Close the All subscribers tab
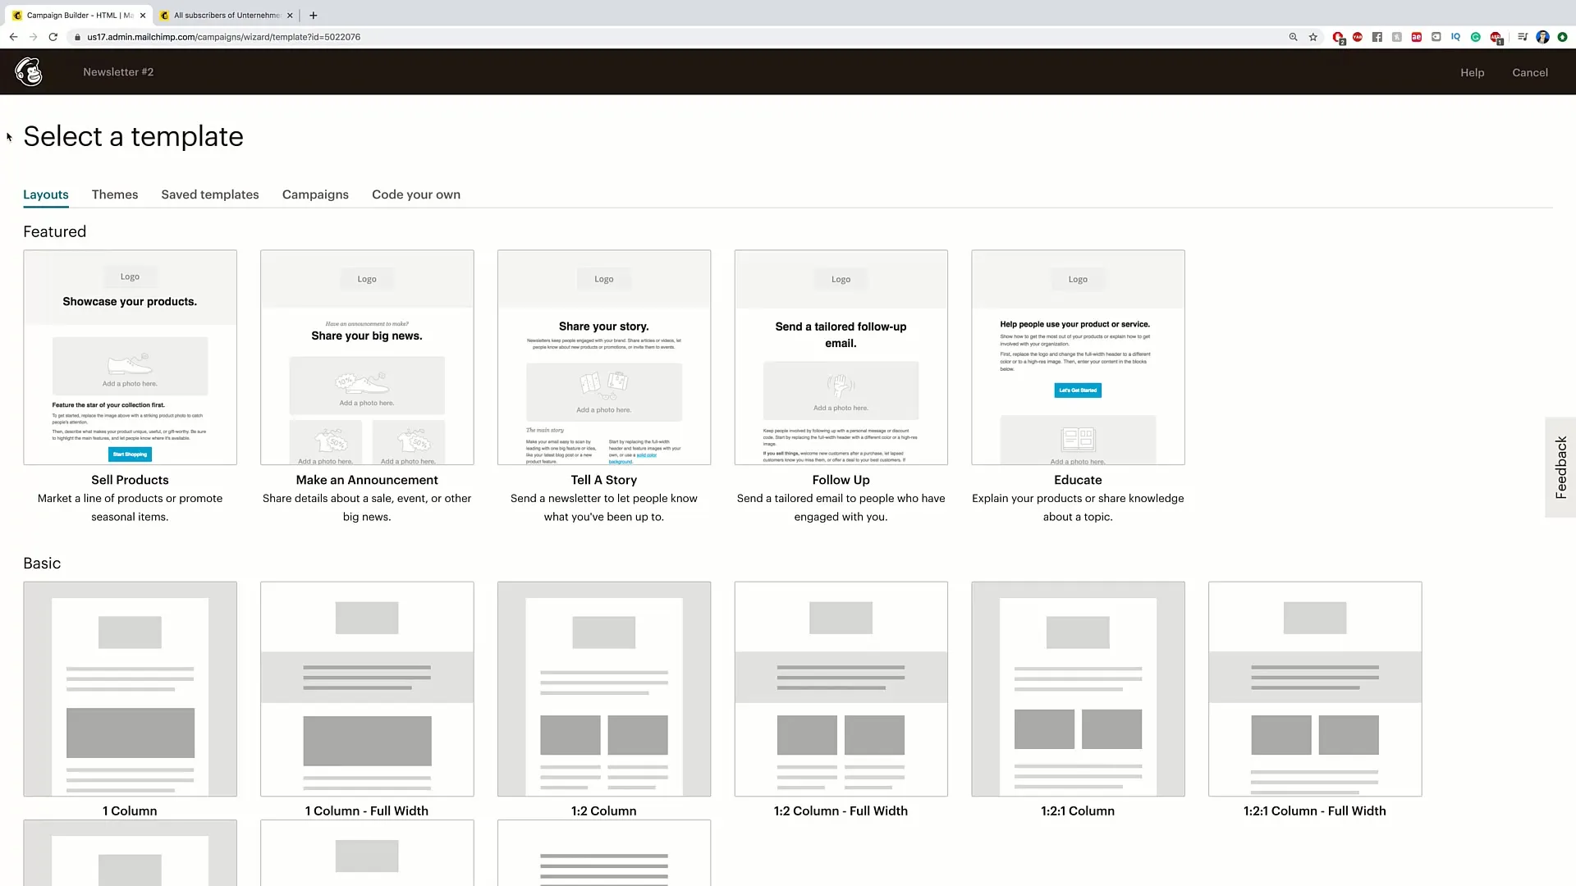 point(290,15)
